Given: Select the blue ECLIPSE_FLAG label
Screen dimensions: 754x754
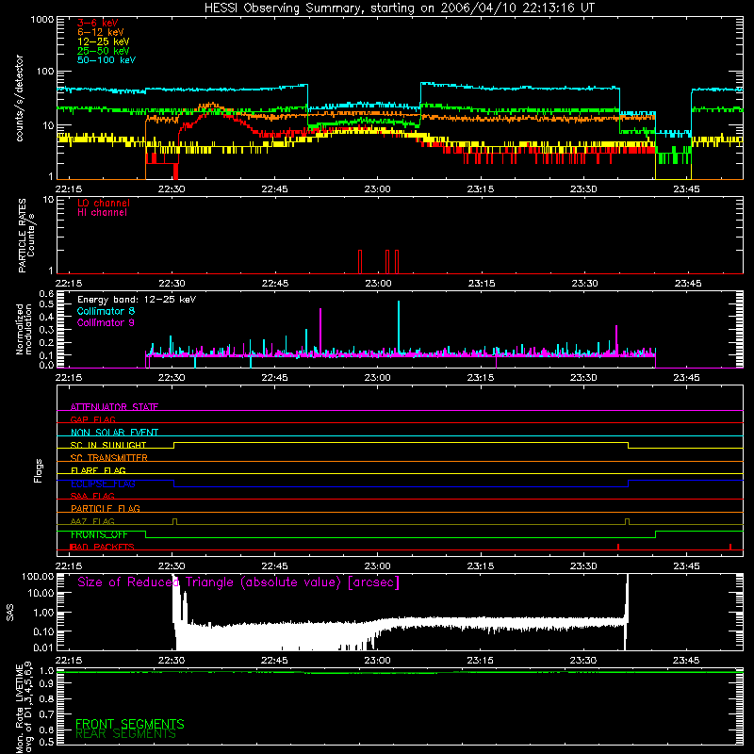Looking at the screenshot, I should 103,484.
